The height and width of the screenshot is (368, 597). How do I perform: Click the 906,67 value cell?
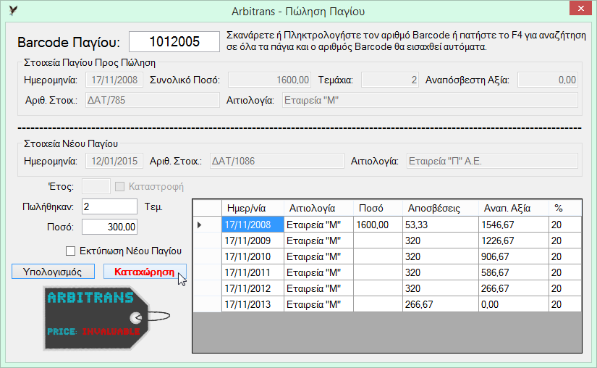[x=514, y=256]
